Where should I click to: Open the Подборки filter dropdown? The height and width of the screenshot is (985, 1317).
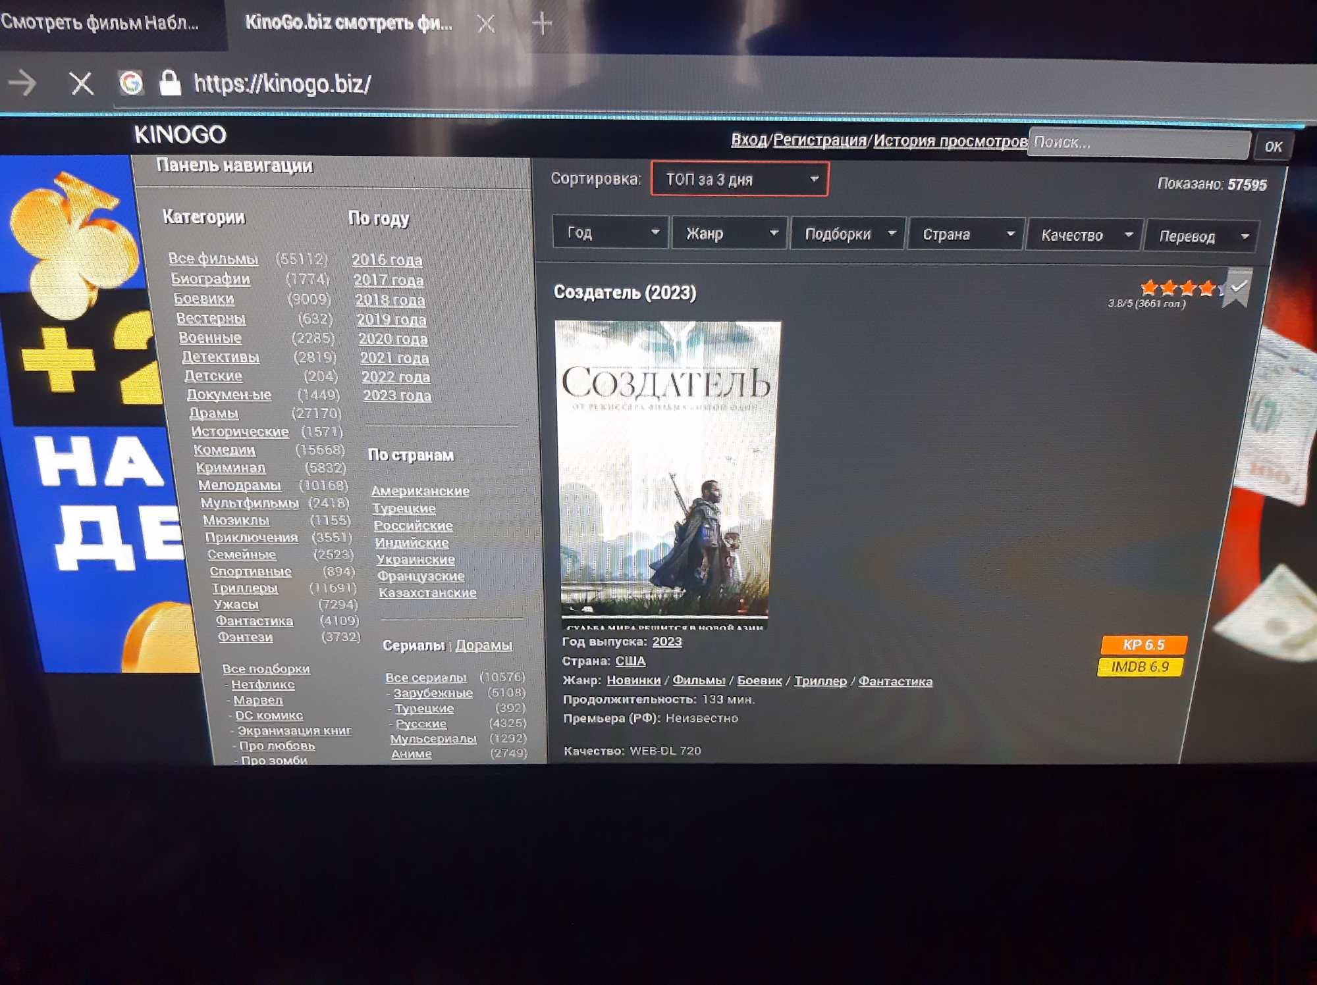[848, 234]
